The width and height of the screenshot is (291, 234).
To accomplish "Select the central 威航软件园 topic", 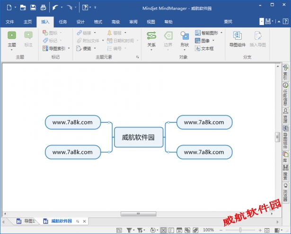I will pyautogui.click(x=139, y=137).
